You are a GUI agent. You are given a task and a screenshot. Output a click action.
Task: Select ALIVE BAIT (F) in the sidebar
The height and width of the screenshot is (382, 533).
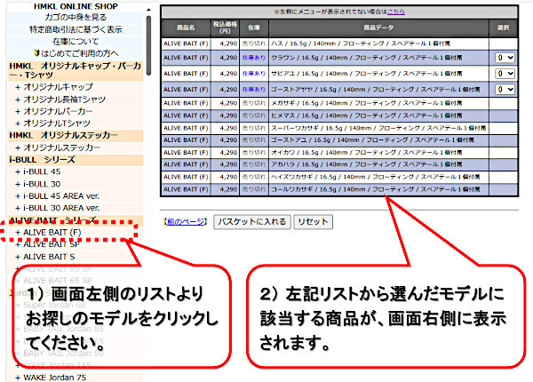(52, 233)
